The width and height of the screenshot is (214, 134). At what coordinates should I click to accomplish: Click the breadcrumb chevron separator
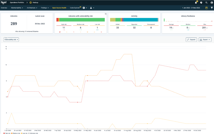27,2
